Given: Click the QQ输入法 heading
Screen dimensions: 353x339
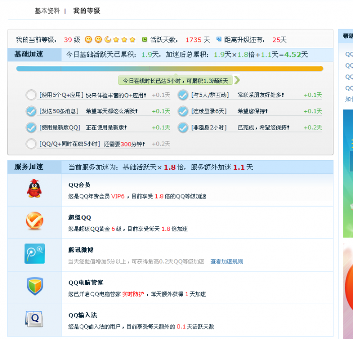Looking at the screenshot, I should (83, 315).
